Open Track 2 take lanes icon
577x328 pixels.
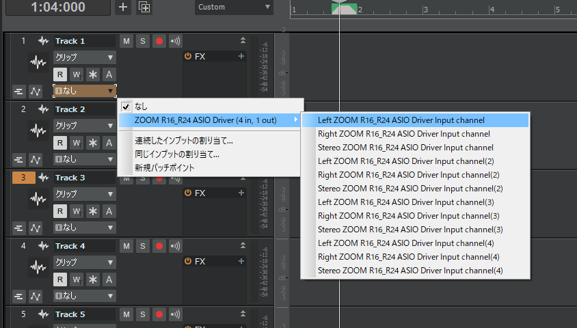(18, 160)
